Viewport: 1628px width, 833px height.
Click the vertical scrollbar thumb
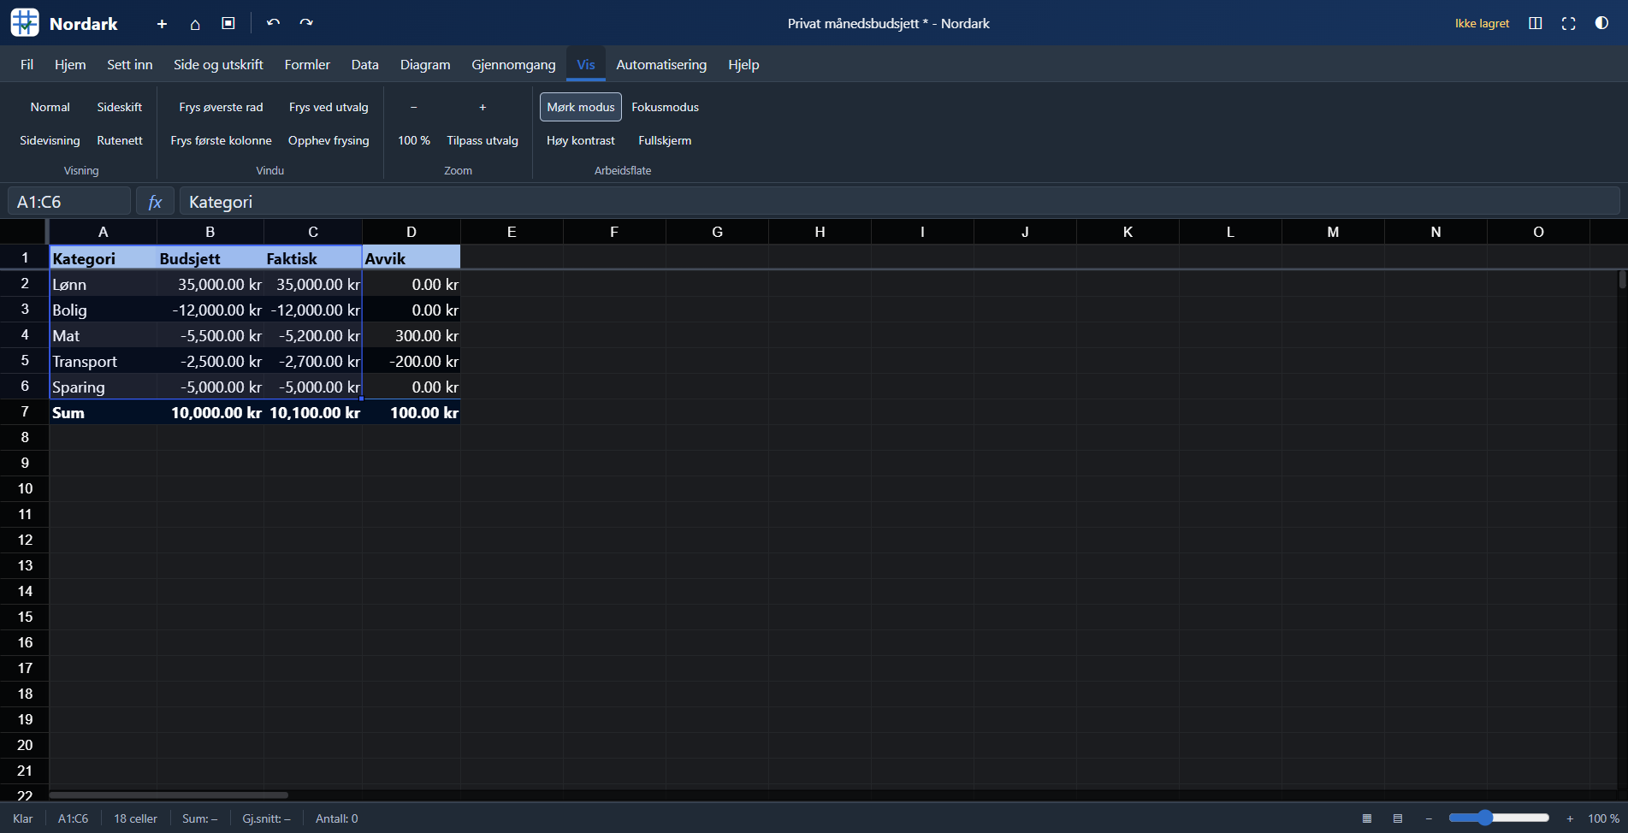coord(1622,279)
